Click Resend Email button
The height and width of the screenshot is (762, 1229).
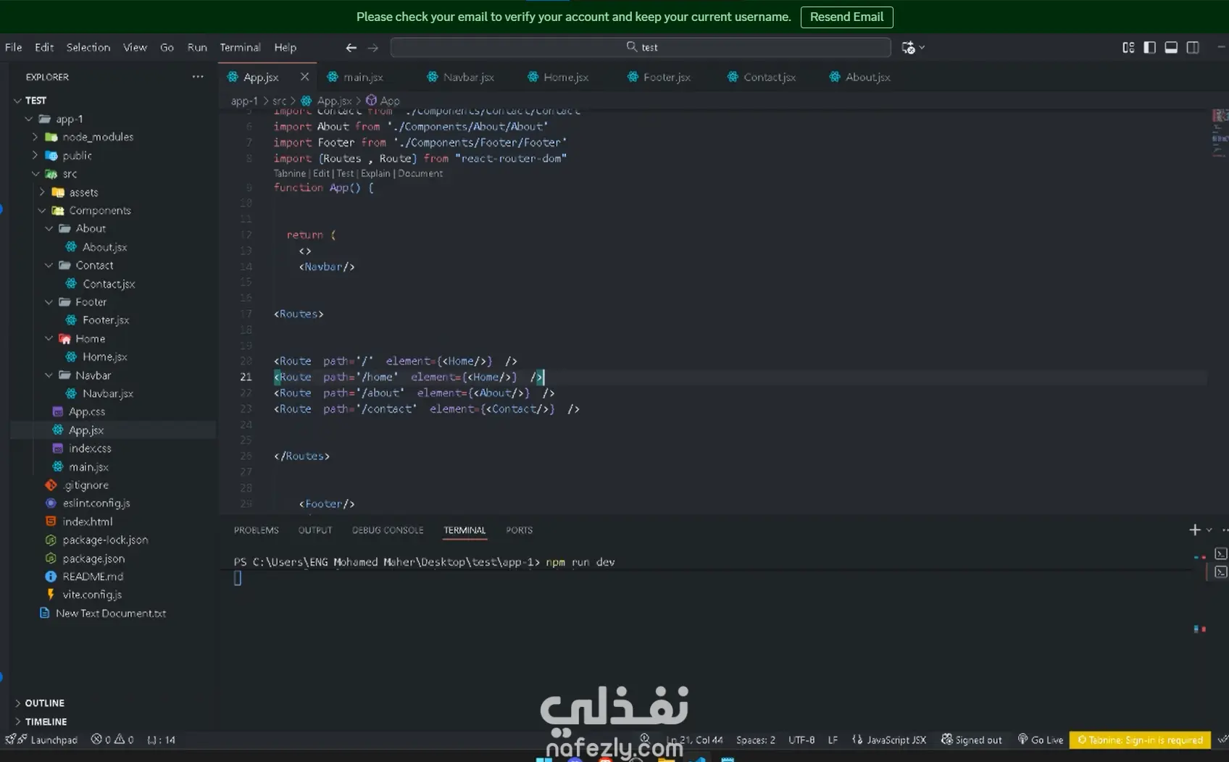coord(846,17)
